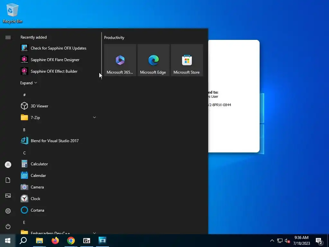Open the muted volume tray icon

pos(287,241)
